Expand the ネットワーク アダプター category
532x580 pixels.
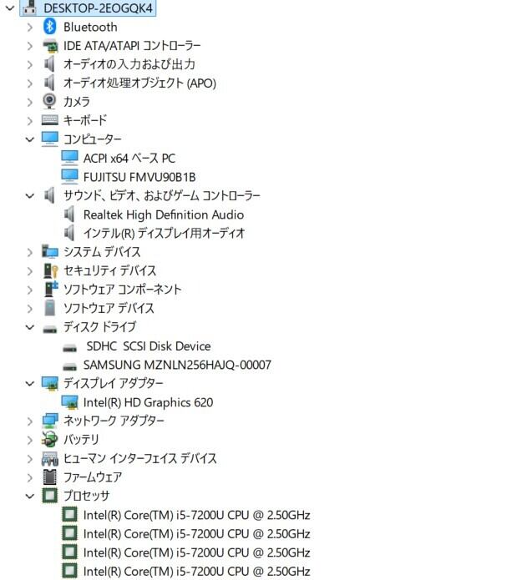click(30, 421)
